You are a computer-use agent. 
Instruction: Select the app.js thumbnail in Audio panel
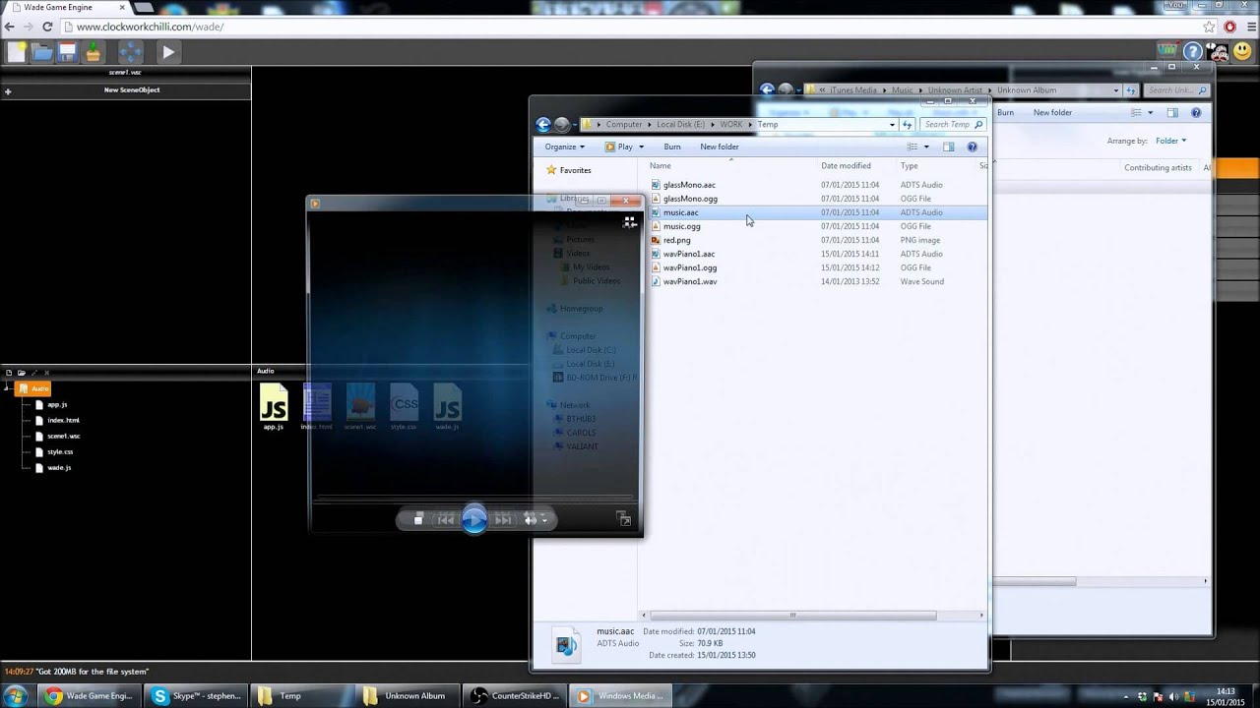pos(274,407)
